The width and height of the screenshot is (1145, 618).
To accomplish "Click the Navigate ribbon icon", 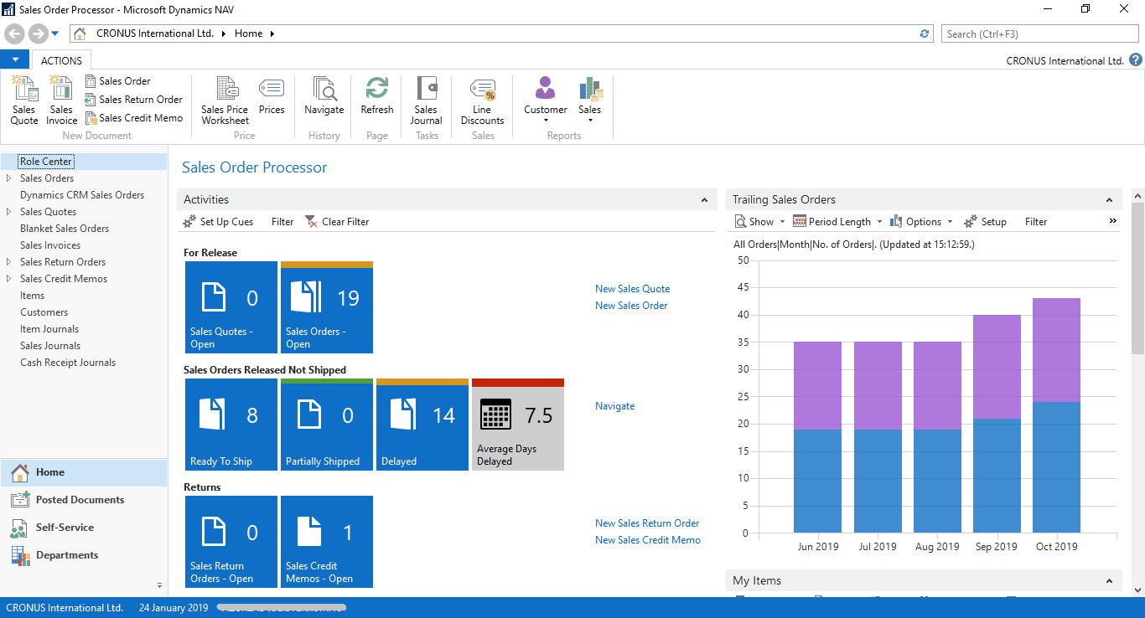I will coord(324,96).
